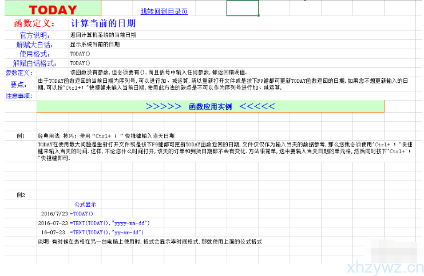Click the 要点 label cell
The height and width of the screenshot is (276, 424).
(19, 84)
